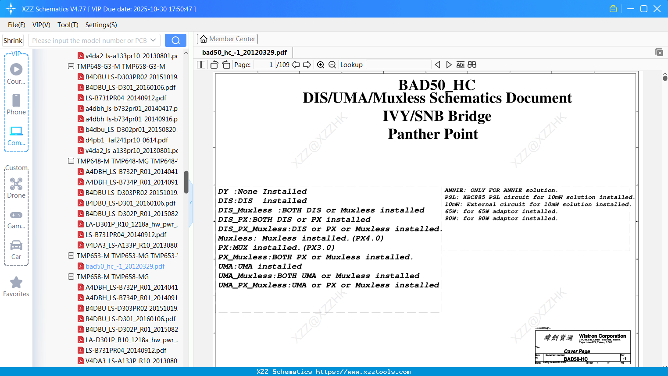Click the Lookup text field

398,64
